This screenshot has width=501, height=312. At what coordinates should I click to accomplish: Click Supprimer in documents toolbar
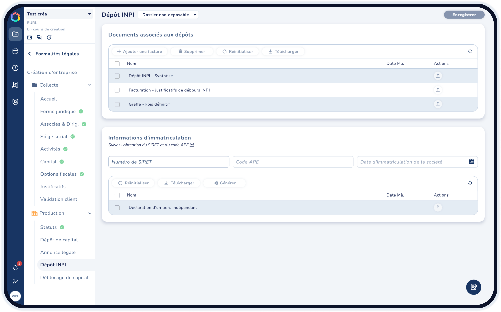click(x=192, y=51)
